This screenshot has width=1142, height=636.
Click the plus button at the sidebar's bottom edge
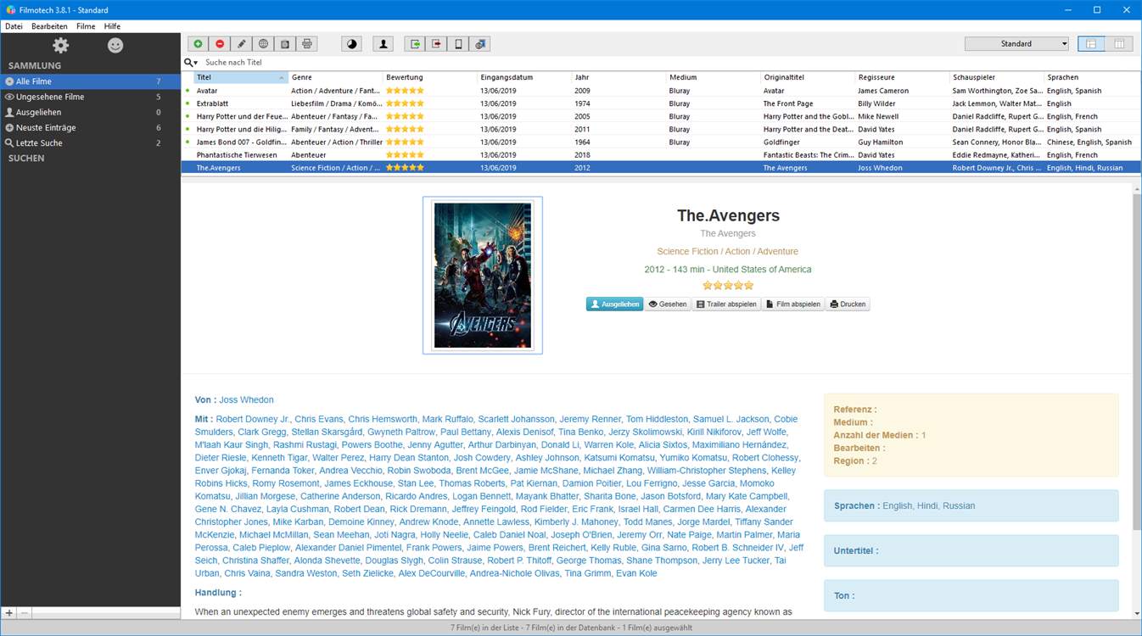pyautogui.click(x=8, y=613)
